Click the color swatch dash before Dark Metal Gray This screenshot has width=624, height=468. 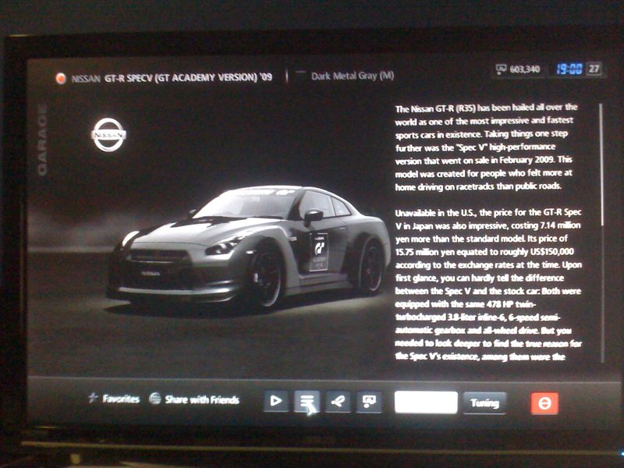300,73
